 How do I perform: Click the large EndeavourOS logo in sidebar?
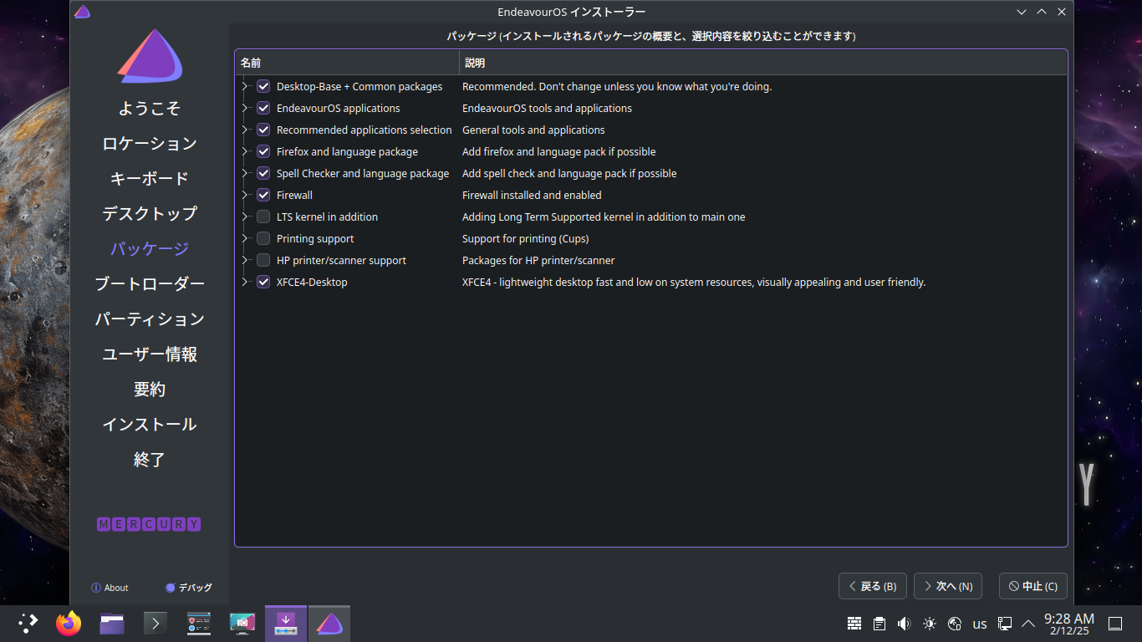pos(150,57)
